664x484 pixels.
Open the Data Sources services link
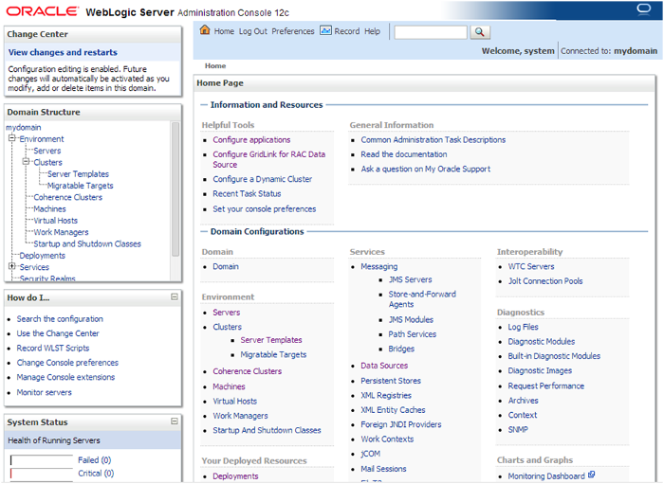point(384,366)
